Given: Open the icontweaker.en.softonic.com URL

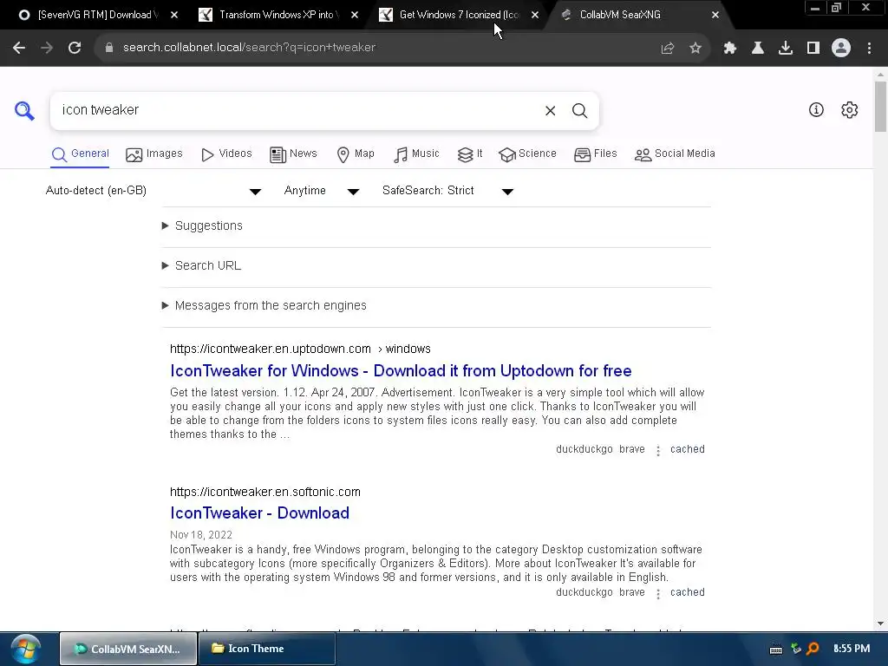Looking at the screenshot, I should (x=265, y=493).
